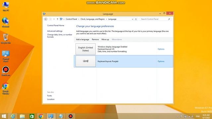Click 'Date, time, and number formatting' text
Screen dimensions: 212x119
coord(112,52)
